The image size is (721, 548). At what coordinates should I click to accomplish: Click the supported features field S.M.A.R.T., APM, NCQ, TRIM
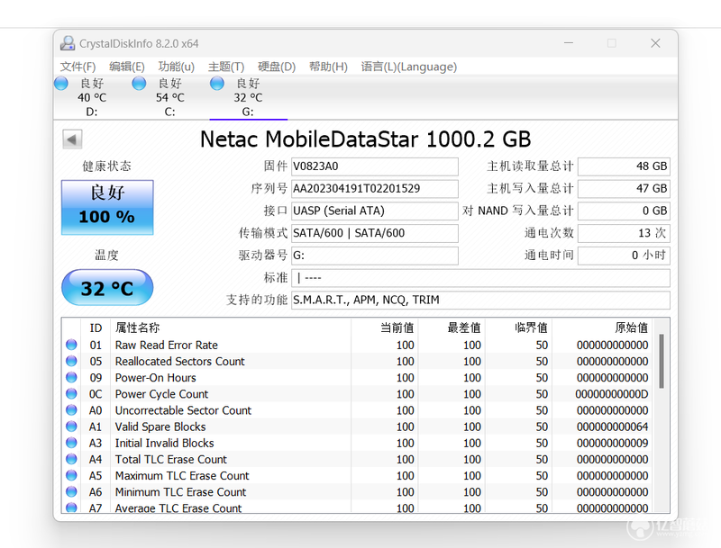(x=480, y=300)
